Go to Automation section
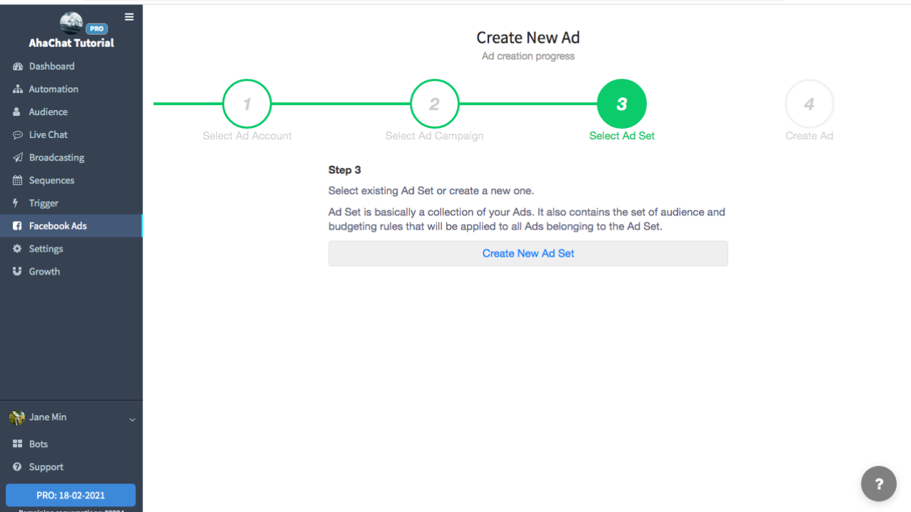The width and height of the screenshot is (911, 512). click(71, 89)
